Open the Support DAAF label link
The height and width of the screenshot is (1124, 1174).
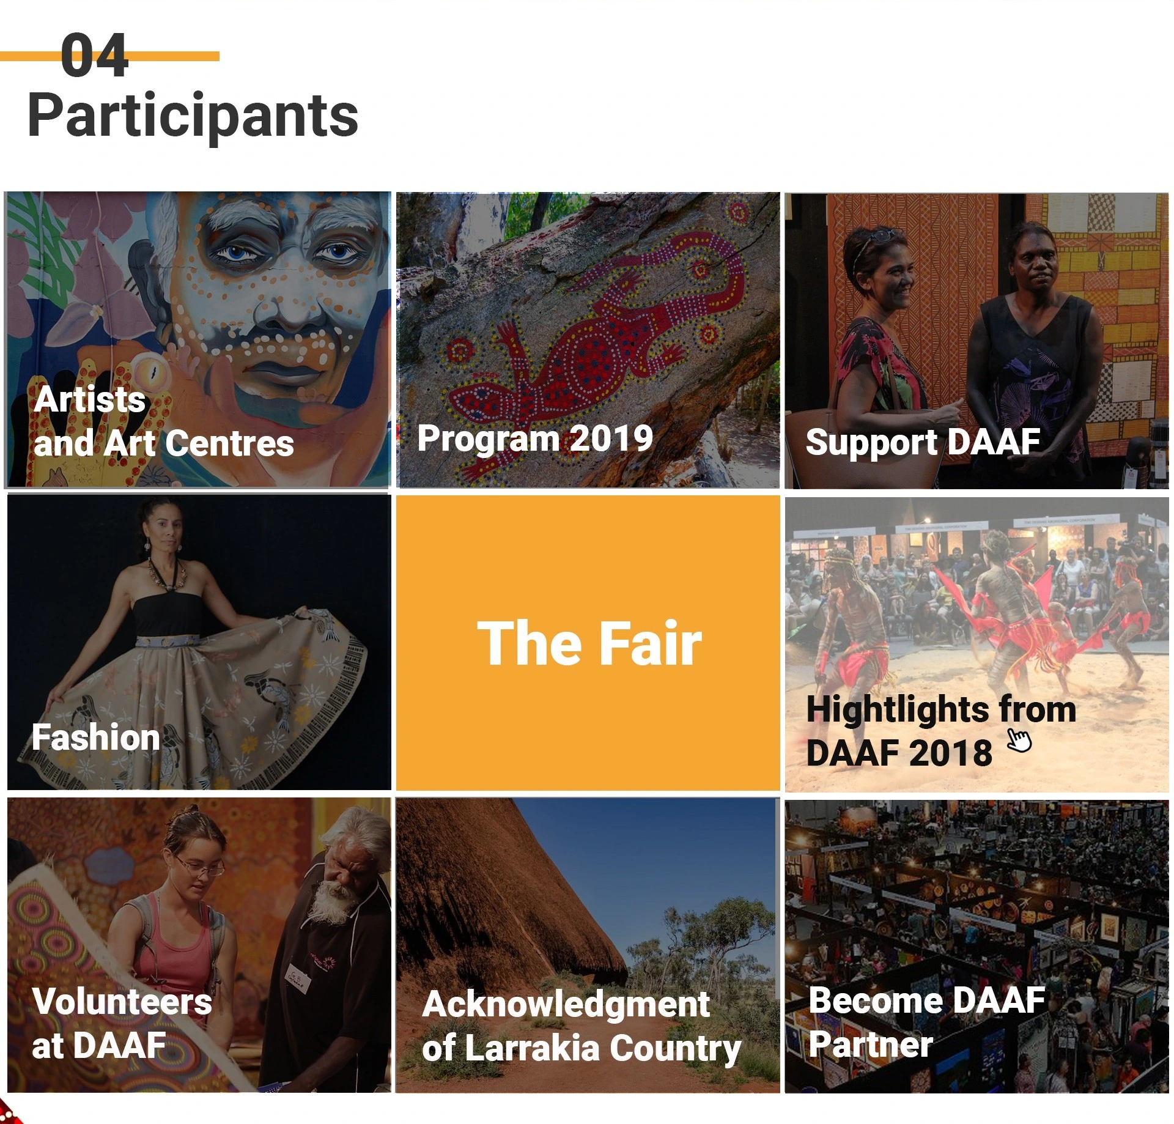922,442
